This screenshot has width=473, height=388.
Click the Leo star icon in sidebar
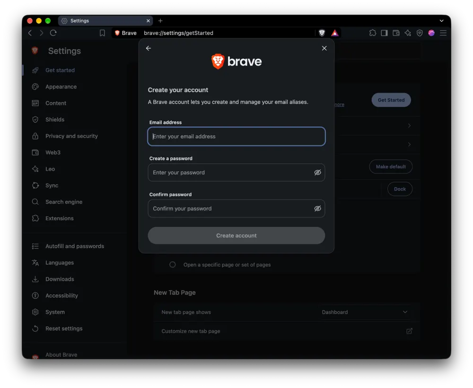pyautogui.click(x=35, y=169)
